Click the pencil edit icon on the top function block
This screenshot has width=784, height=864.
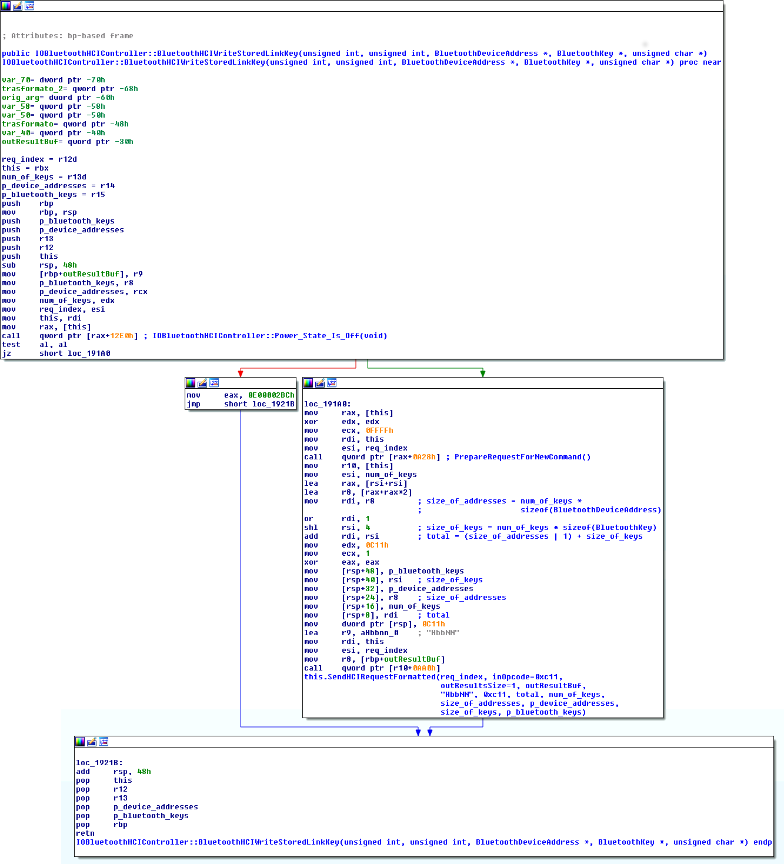(x=18, y=6)
